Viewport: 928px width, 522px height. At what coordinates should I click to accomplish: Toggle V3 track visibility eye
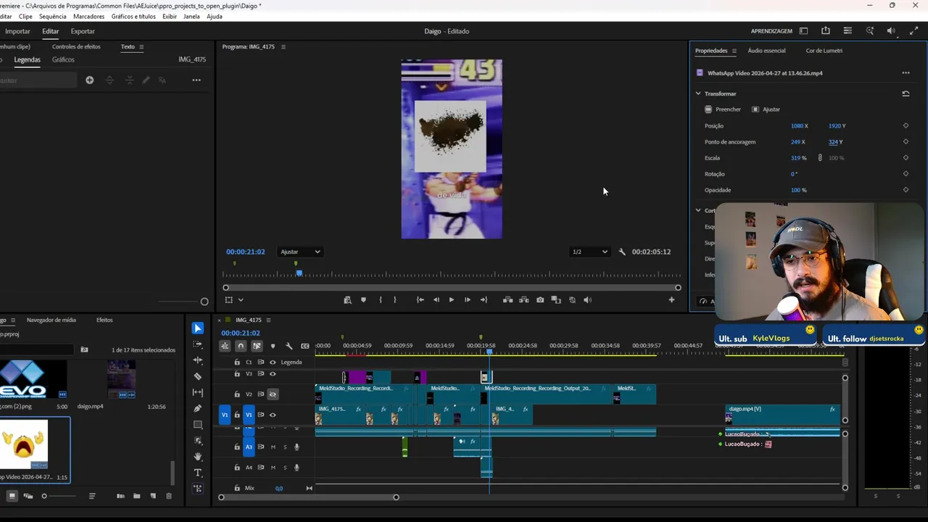[x=273, y=374]
